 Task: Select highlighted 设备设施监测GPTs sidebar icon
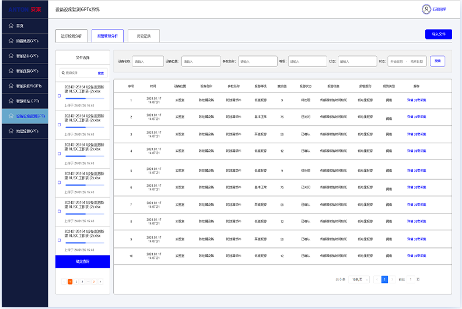pos(11,116)
